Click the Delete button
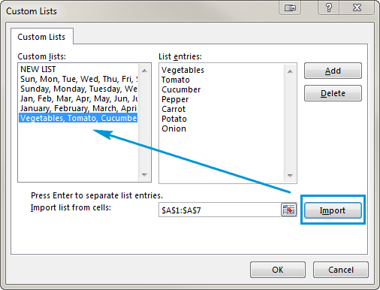This screenshot has width=380, height=290. pyautogui.click(x=333, y=93)
